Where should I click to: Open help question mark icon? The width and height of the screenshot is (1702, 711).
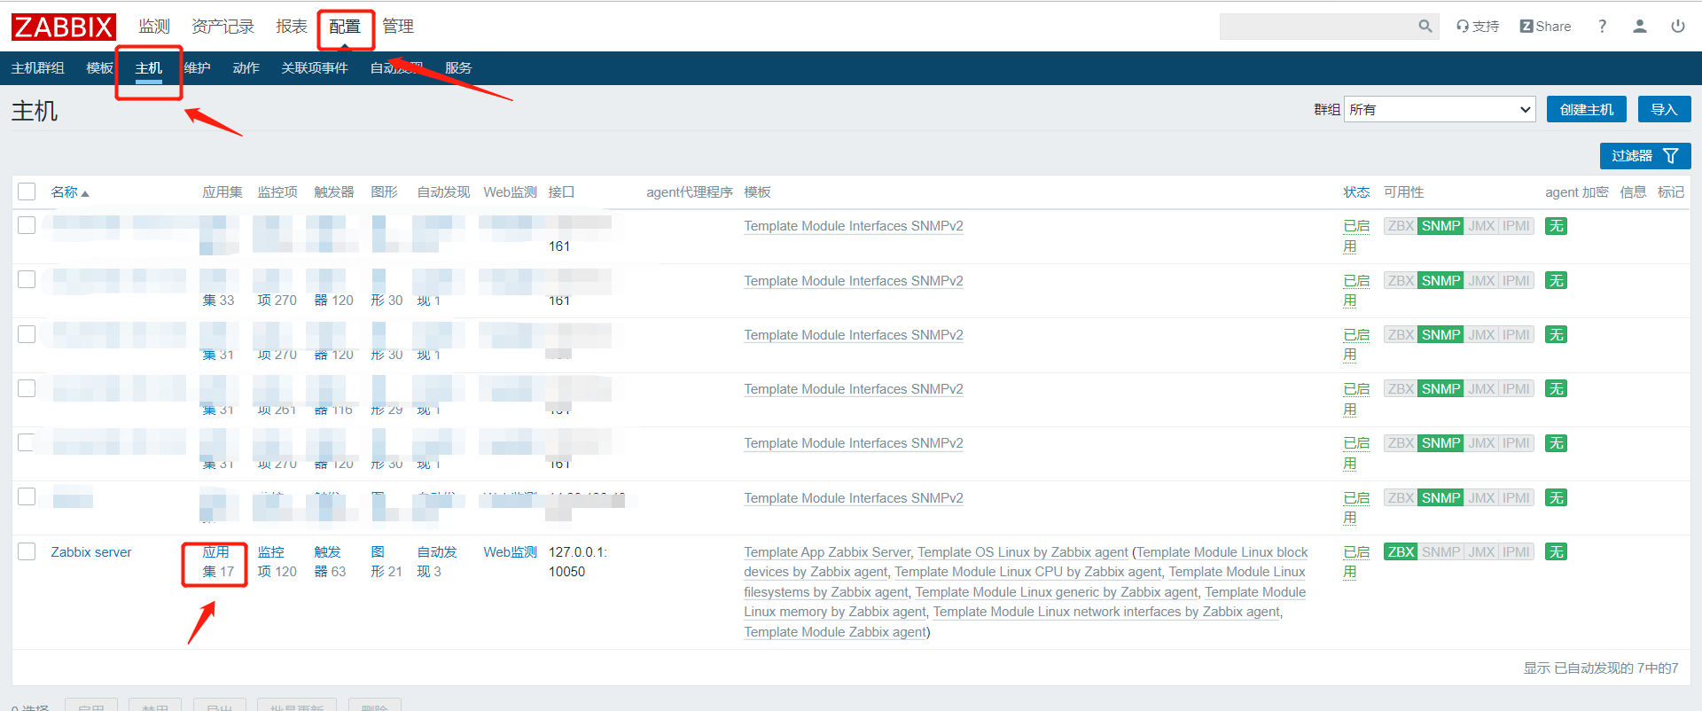1602,27
